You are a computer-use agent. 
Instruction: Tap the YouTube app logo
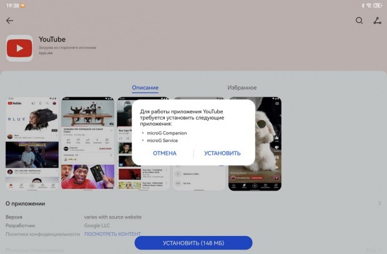point(19,48)
